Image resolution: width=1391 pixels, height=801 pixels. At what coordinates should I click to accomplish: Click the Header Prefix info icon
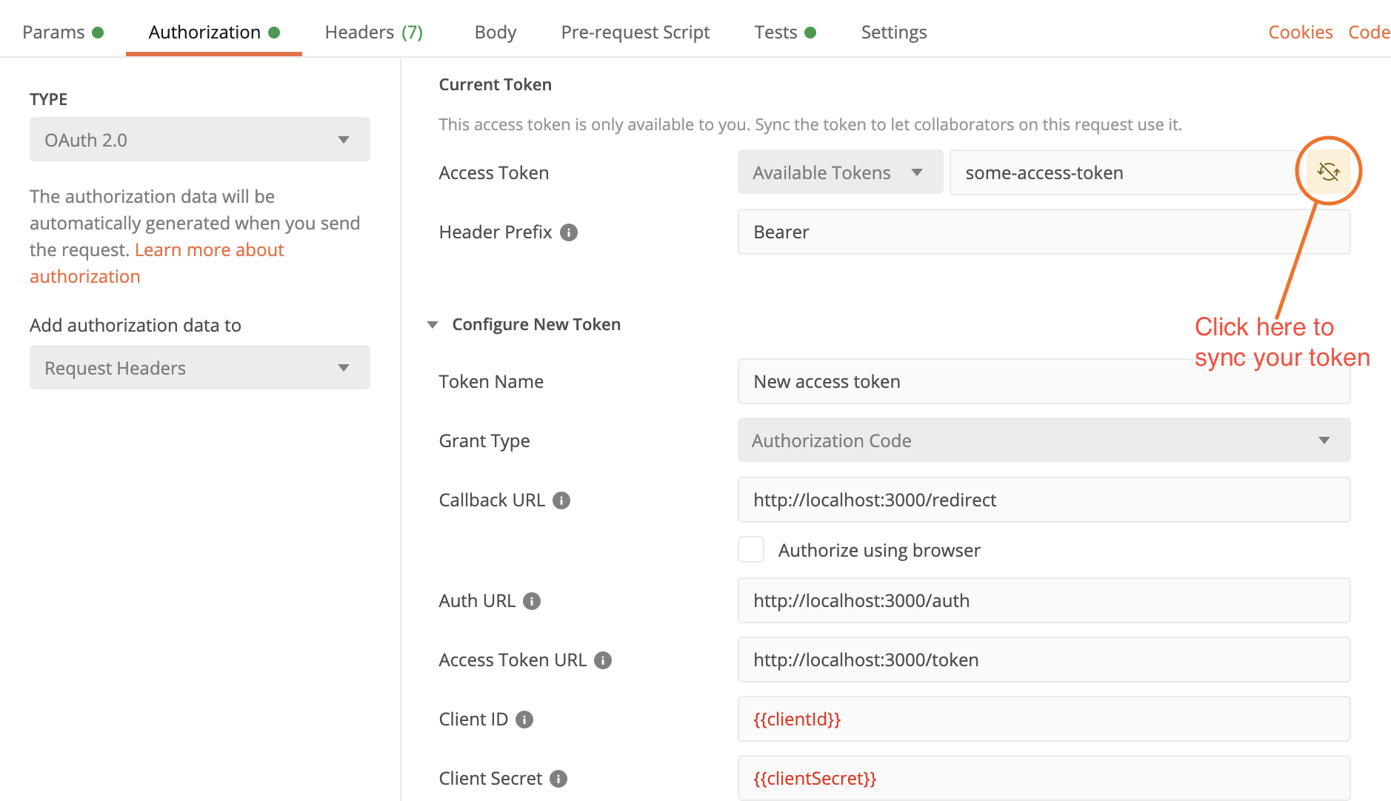569,232
